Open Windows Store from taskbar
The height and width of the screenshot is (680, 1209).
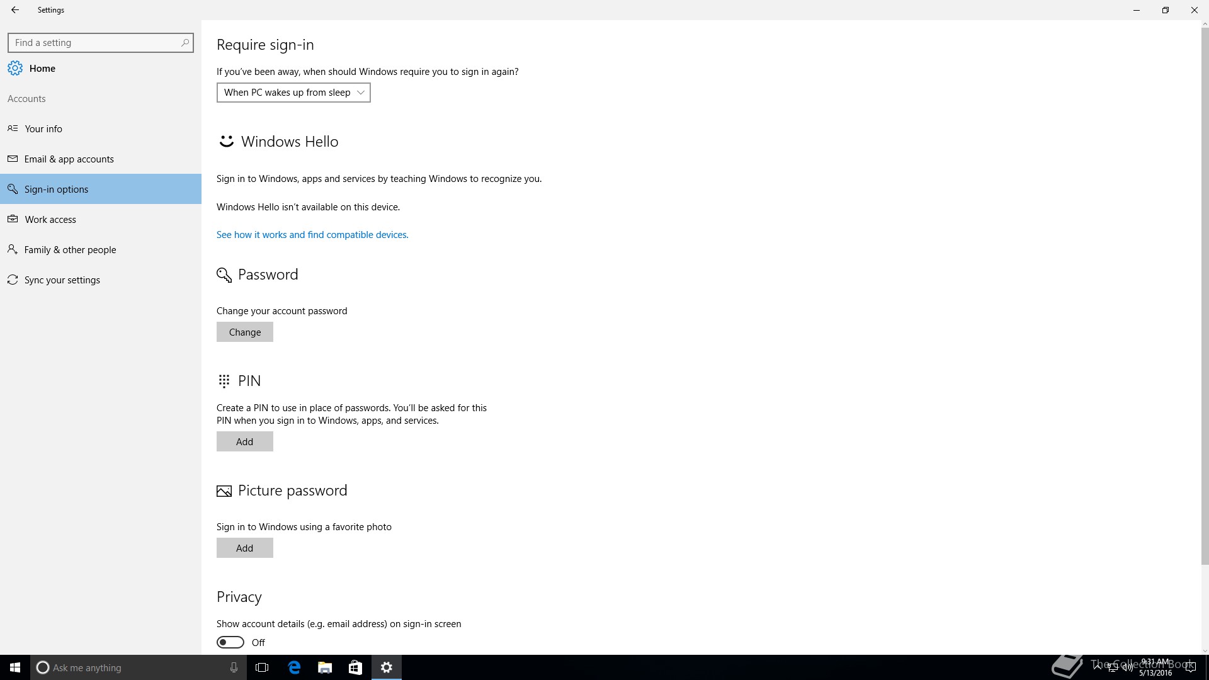(x=356, y=667)
